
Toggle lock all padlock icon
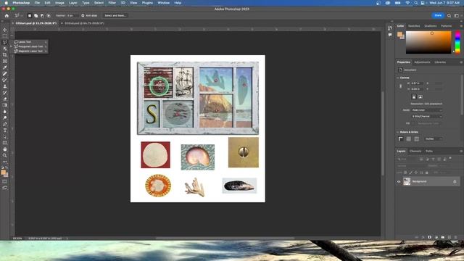click(427, 173)
